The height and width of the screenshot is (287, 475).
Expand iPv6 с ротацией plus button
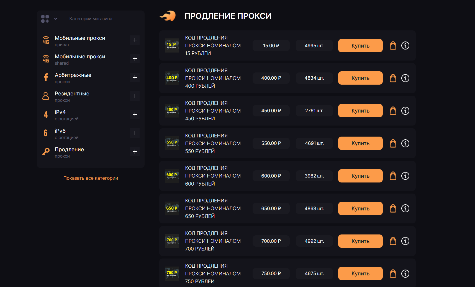[x=135, y=133]
